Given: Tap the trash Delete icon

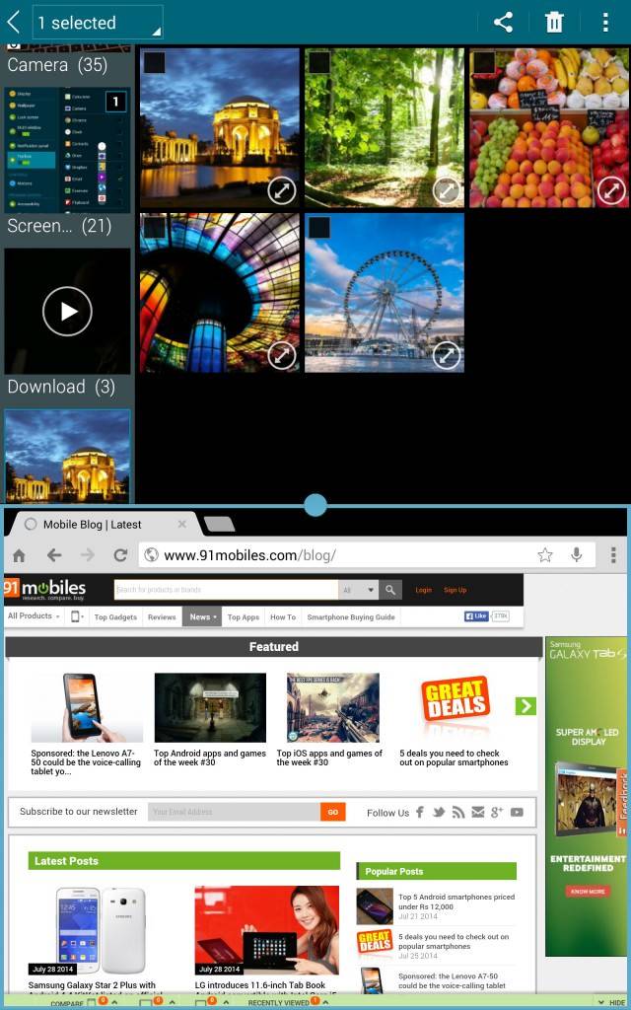Looking at the screenshot, I should tap(554, 23).
